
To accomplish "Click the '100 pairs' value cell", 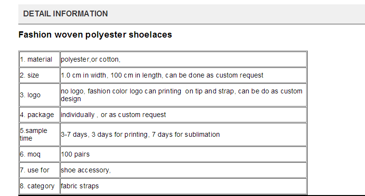I will [183, 155].
